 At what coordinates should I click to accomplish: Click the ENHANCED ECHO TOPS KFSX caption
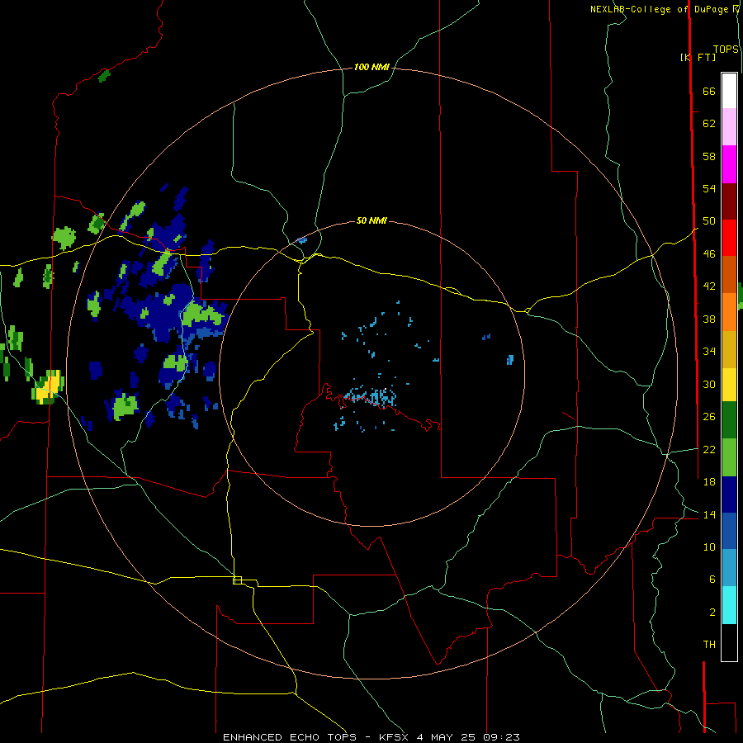371,737
